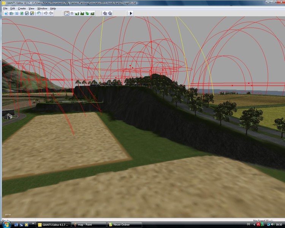This screenshot has width=285, height=228.
Task: Click the green Export toolbar icon
Action: click(x=22, y=13)
